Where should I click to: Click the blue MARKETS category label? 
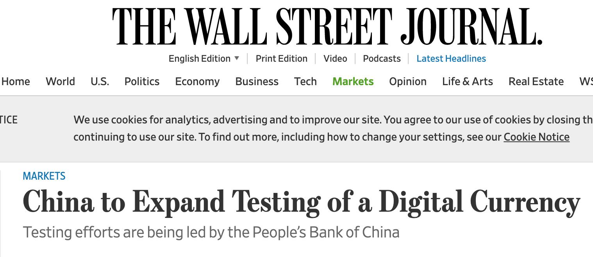coord(44,176)
